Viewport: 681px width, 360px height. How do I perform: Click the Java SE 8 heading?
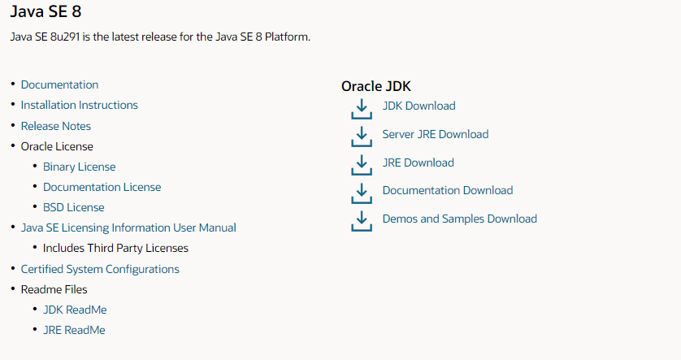pyautogui.click(x=46, y=11)
